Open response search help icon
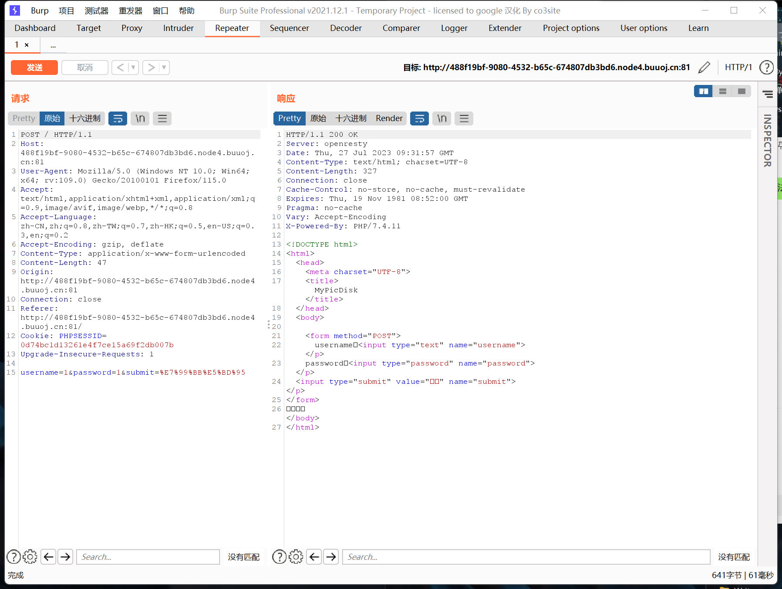The image size is (782, 589). 279,557
